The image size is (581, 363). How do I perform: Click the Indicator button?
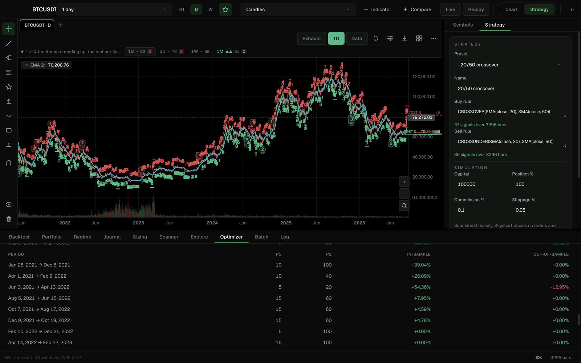(378, 9)
